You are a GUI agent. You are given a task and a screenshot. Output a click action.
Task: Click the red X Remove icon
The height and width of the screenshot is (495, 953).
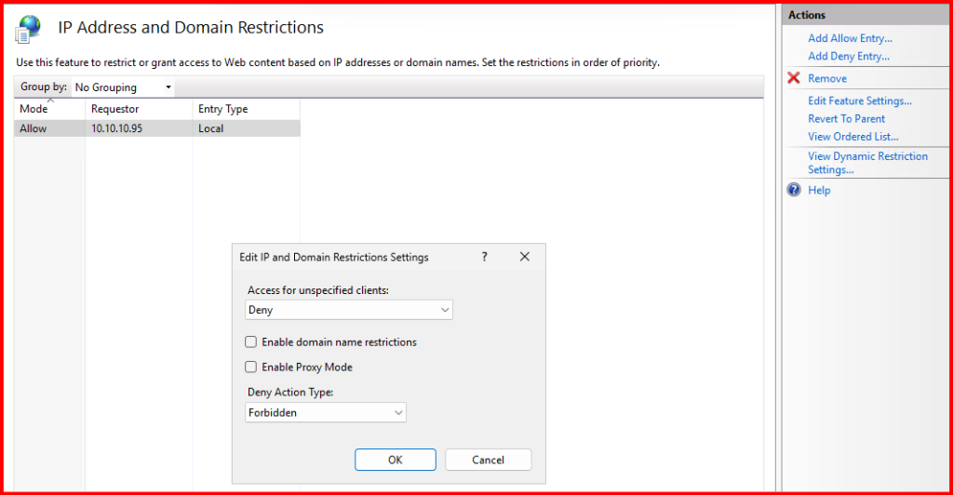[x=794, y=79]
